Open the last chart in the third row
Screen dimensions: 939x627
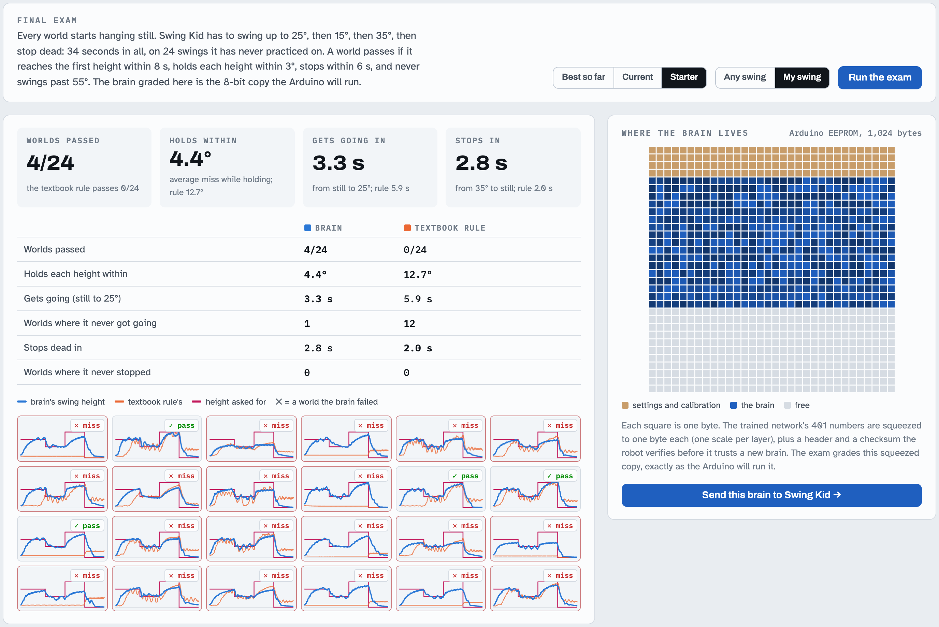(x=535, y=539)
